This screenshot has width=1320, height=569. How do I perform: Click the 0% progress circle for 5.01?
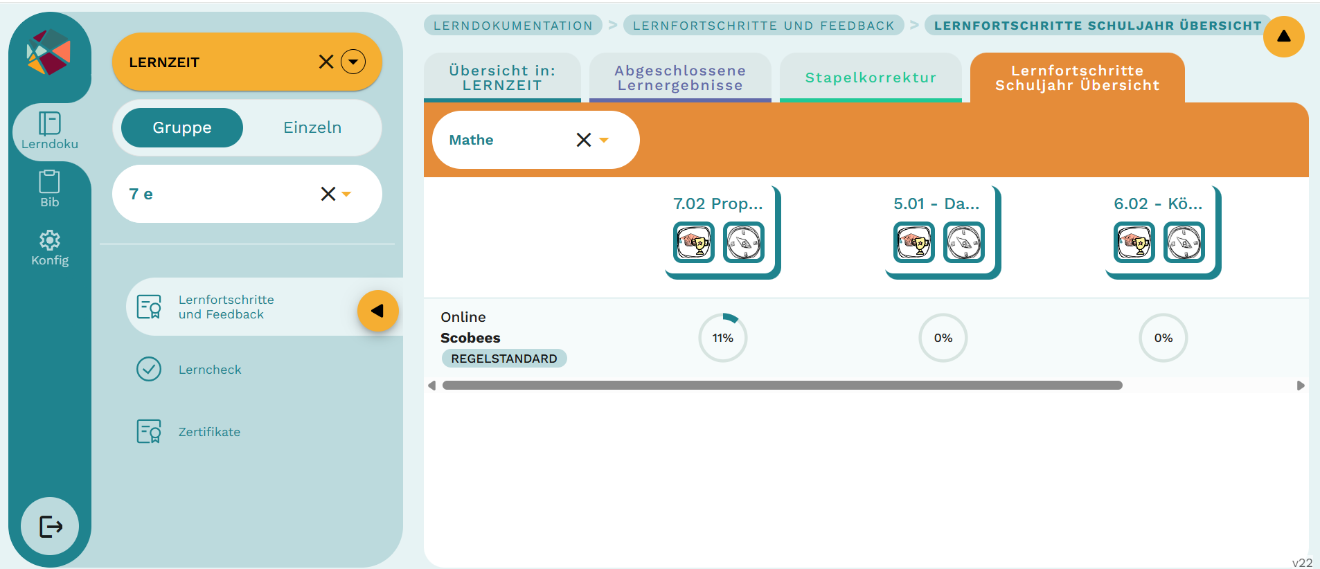tap(943, 338)
